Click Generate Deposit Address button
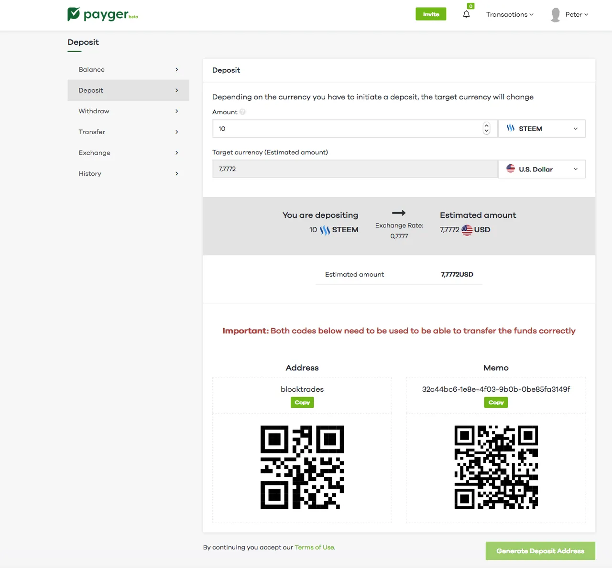The width and height of the screenshot is (612, 568). pos(540,551)
